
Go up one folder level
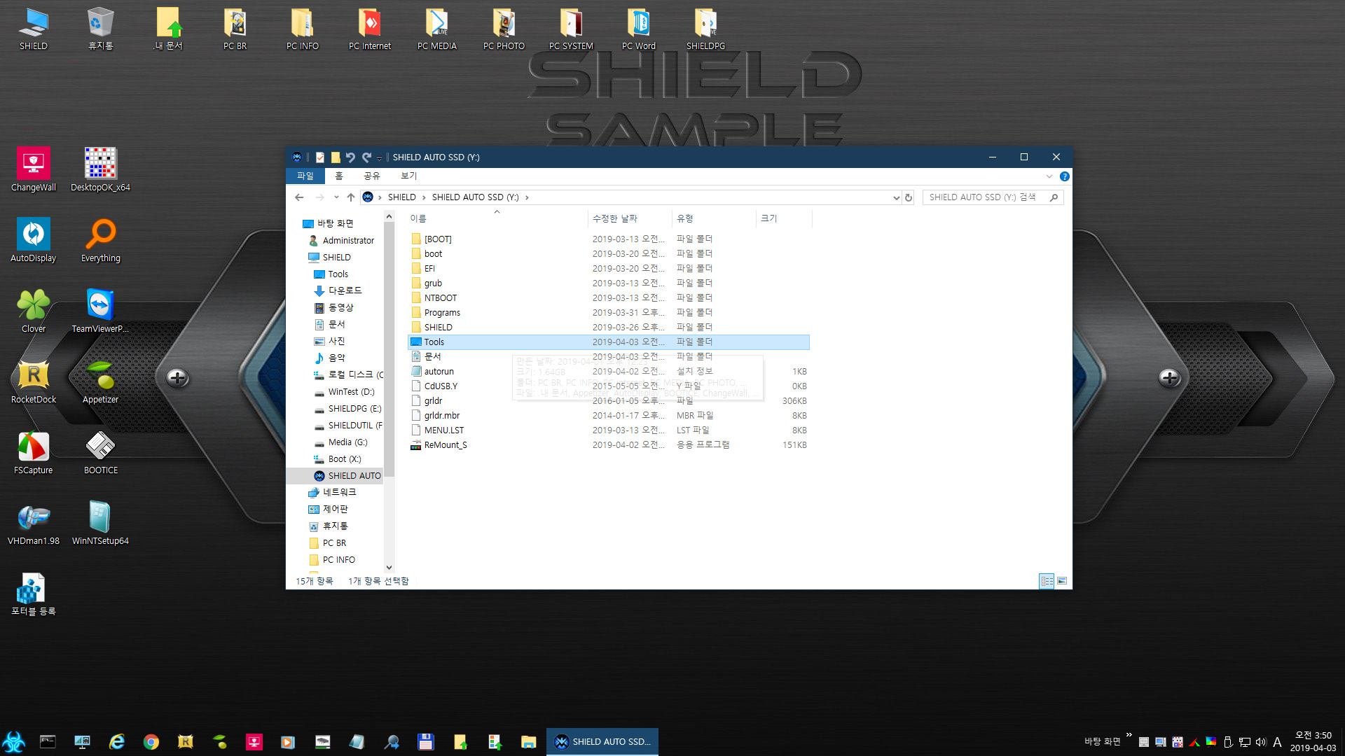click(x=351, y=197)
